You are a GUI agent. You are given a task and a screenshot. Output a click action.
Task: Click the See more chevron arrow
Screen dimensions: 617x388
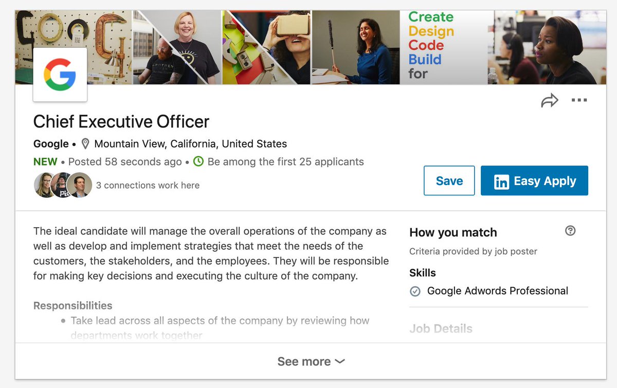click(x=340, y=362)
